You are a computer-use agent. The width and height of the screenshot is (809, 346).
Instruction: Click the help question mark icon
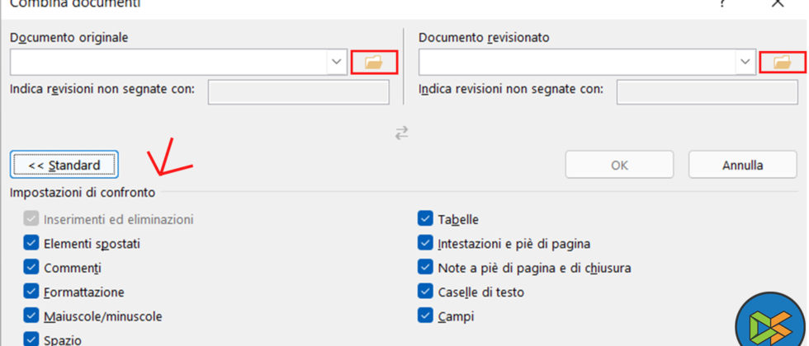click(x=722, y=4)
